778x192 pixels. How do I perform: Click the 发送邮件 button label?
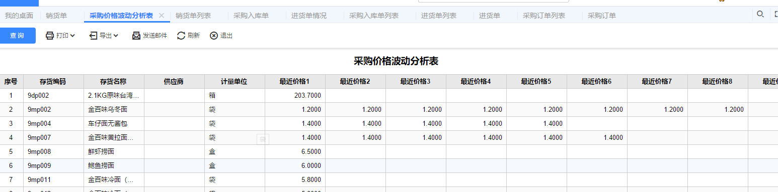(x=155, y=36)
